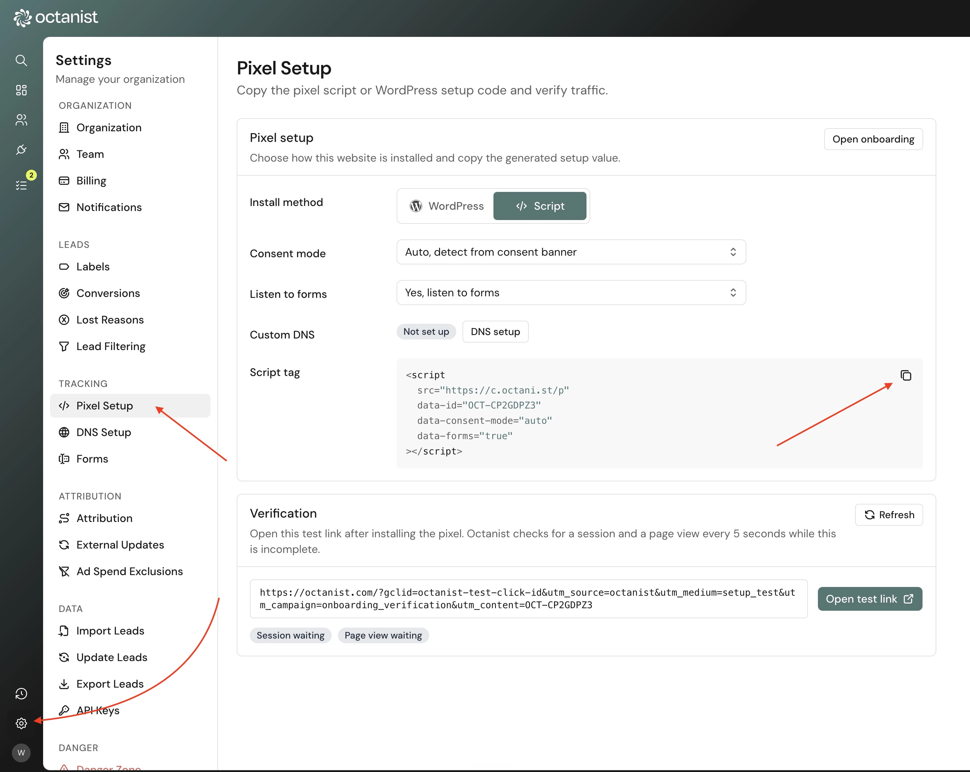The image size is (970, 772).
Task: Copy the script tag with the copy icon
Action: coord(906,375)
